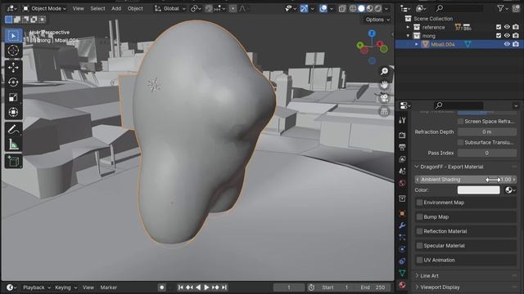The height and width of the screenshot is (294, 524).
Task: Enable the UV Animation checkbox
Action: [420, 260]
